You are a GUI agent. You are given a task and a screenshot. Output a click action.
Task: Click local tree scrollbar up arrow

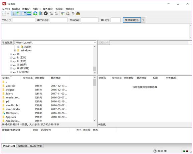click(x=94, y=47)
